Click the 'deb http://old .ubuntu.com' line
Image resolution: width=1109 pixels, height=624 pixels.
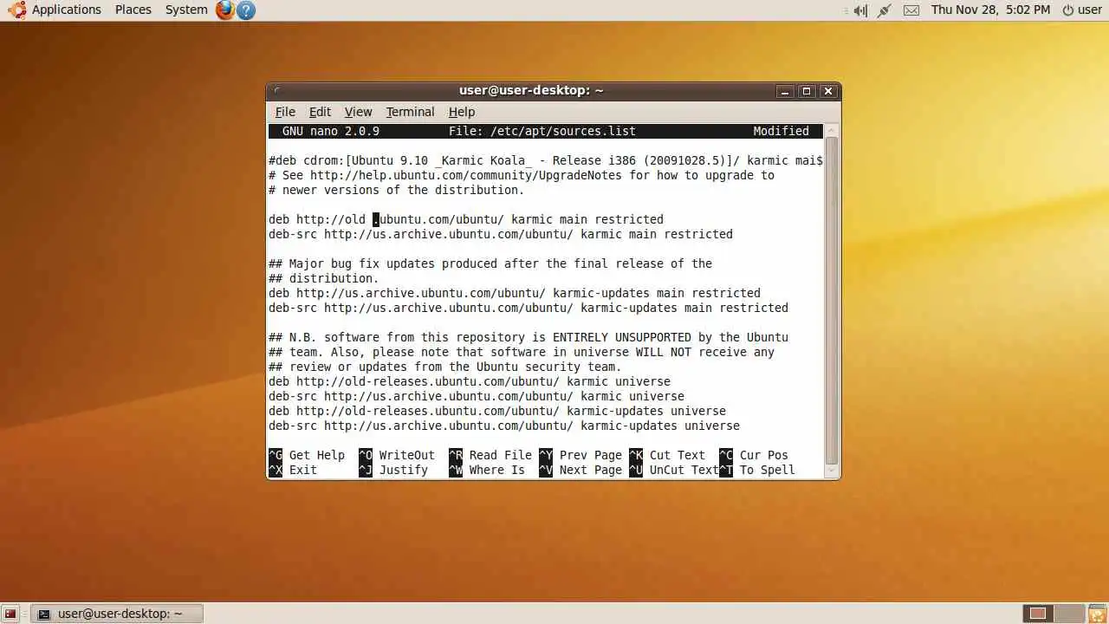point(466,219)
